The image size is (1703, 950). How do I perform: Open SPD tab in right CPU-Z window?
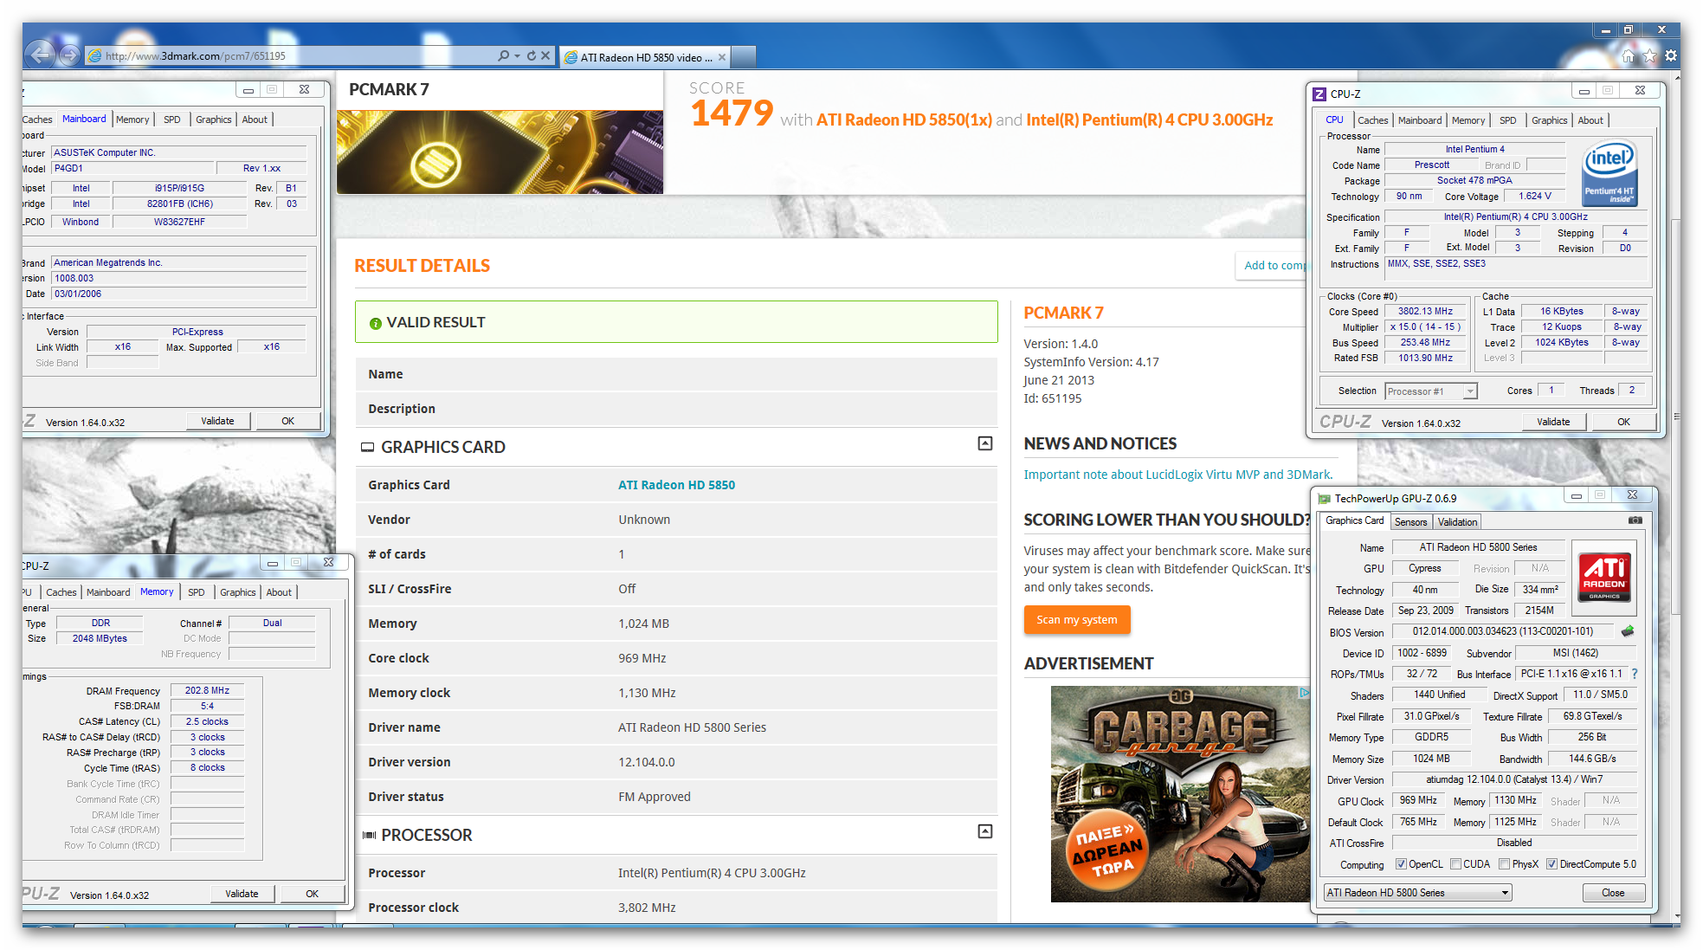pos(1508,120)
